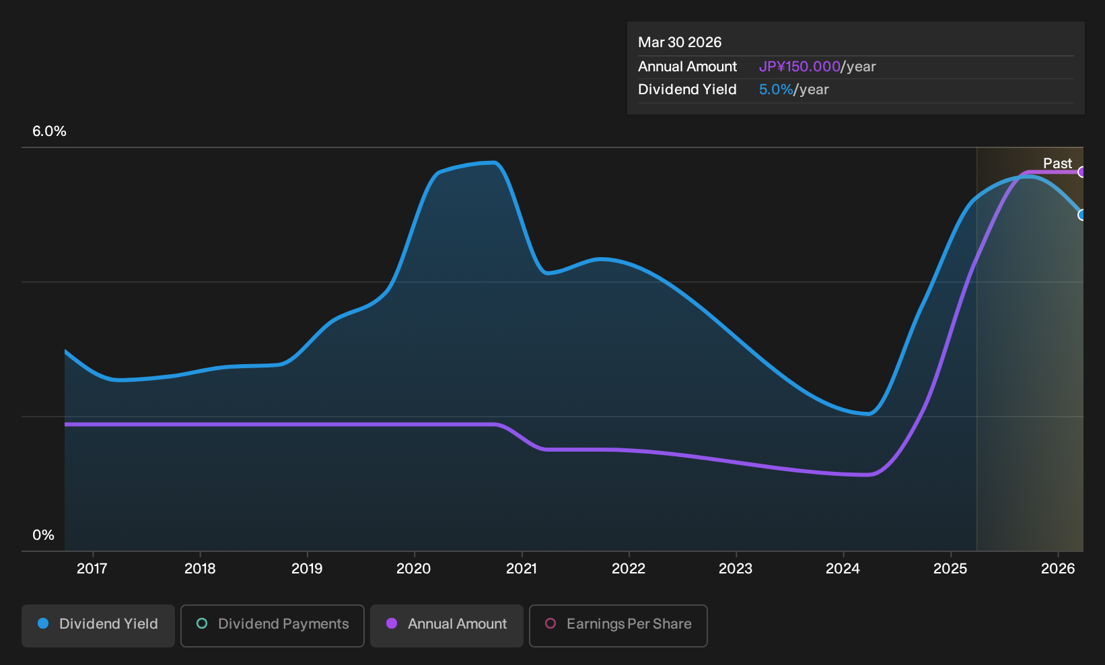This screenshot has height=665, width=1105.
Task: Click the pink Earnings Per Share circle
Action: tap(550, 624)
